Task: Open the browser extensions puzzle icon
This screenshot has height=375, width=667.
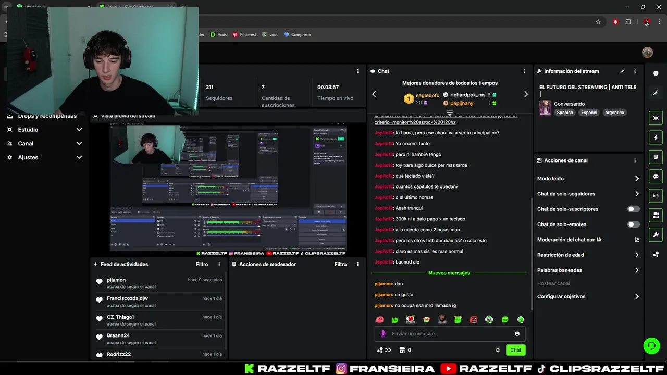Action: tap(628, 22)
